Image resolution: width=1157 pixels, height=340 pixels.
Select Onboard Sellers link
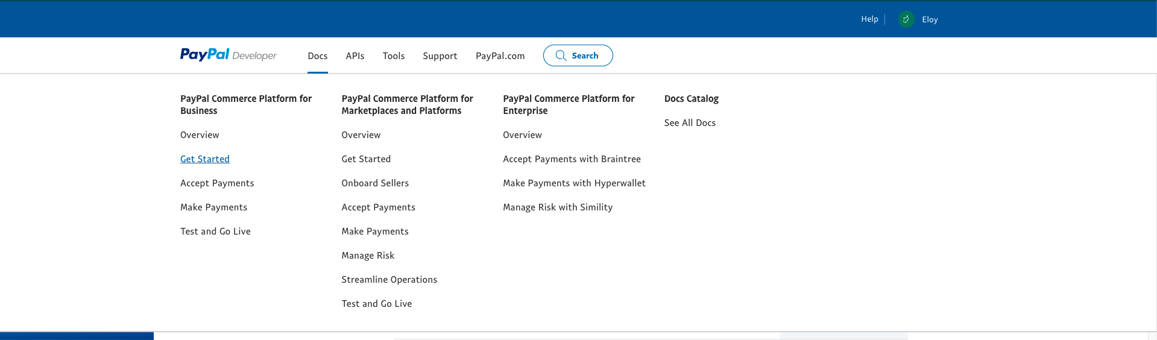[x=375, y=183]
